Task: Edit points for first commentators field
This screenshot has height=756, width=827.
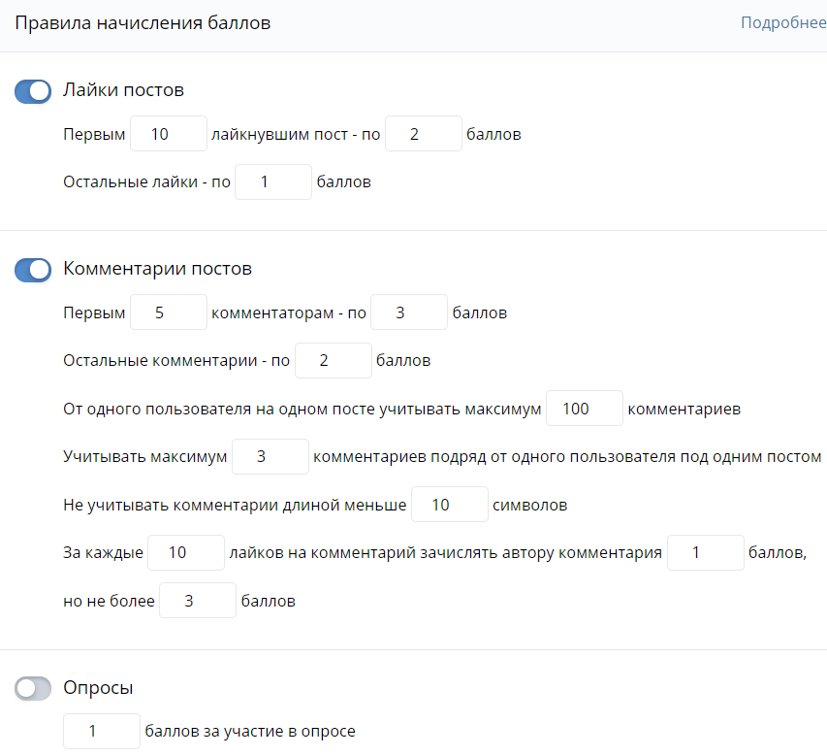Action: click(408, 313)
